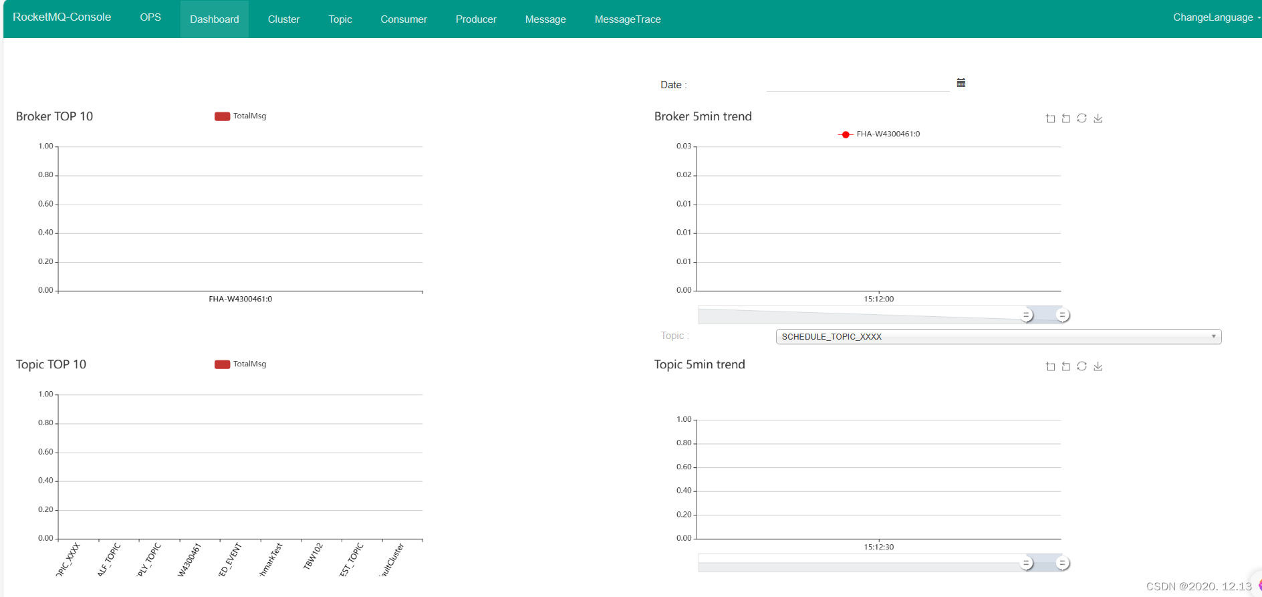The width and height of the screenshot is (1262, 597).
Task: Restore the Topic 5min trend chart
Action: 1082,366
